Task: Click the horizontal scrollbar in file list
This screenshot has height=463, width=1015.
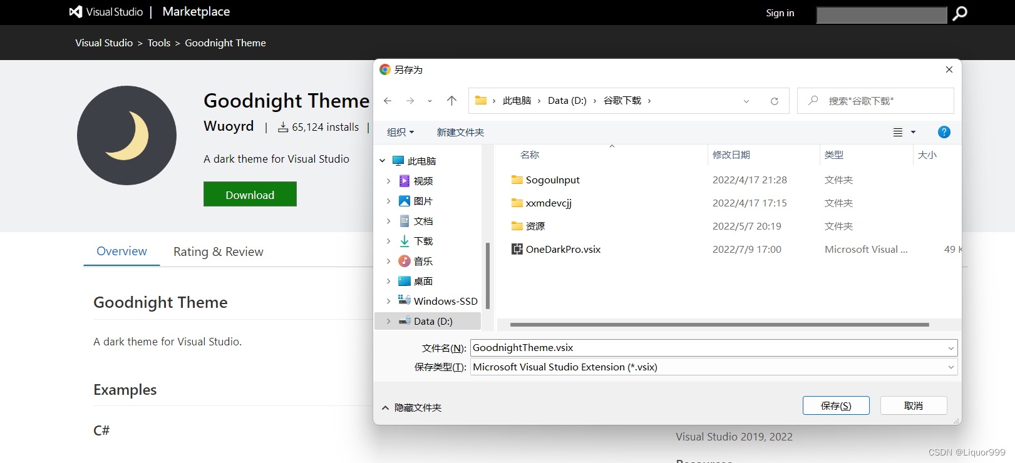Action: [719, 325]
